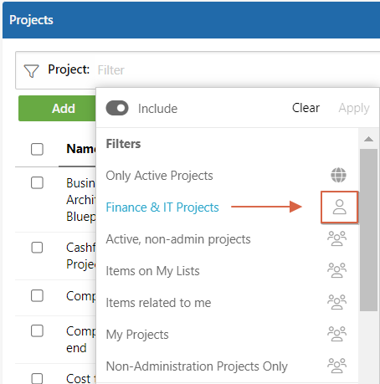This screenshot has height=384, width=380.
Task: Click group icon beside Items on My Lists
Action: coord(336,270)
